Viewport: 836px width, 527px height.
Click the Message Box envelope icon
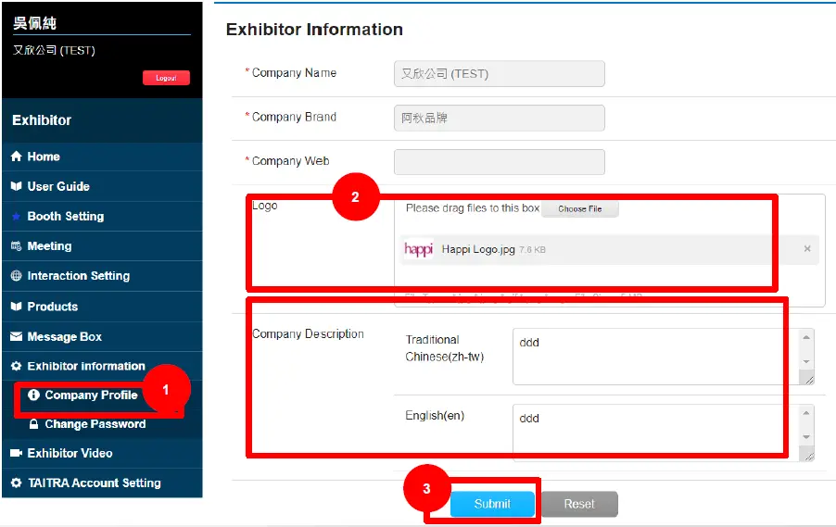[x=16, y=336]
